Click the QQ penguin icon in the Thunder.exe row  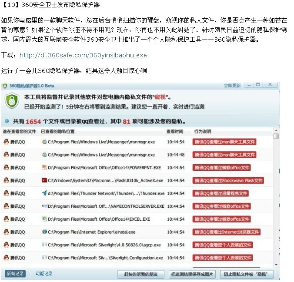pos(7,193)
